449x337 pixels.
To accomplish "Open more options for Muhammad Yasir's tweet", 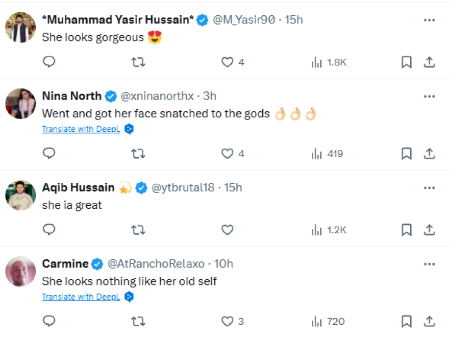I will 430,20.
